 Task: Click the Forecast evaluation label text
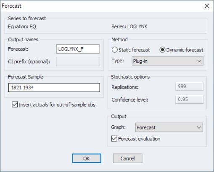coord(139,139)
